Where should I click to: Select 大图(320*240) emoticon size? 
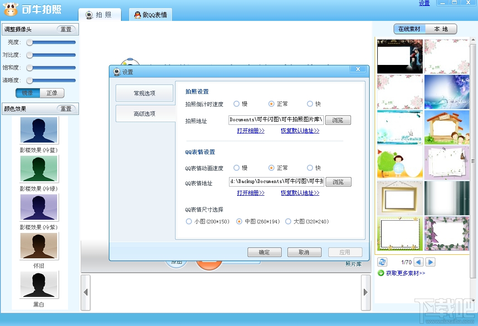pyautogui.click(x=288, y=221)
